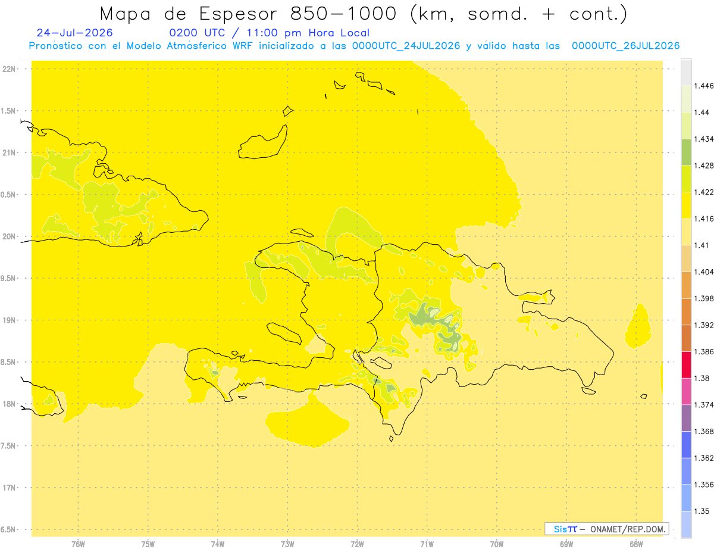
Task: Click the legend value "1.416"
Action: pyautogui.click(x=705, y=219)
